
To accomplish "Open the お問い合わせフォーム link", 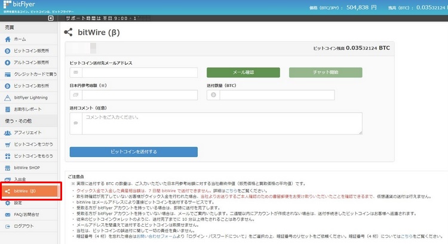I will (157, 236).
